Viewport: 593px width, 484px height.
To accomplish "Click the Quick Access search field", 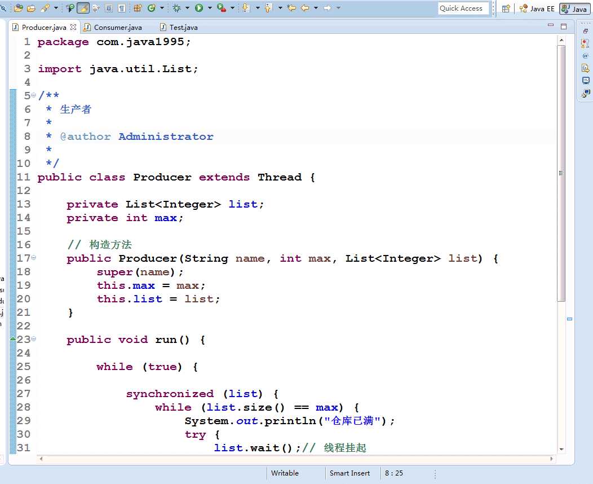I will click(x=463, y=8).
